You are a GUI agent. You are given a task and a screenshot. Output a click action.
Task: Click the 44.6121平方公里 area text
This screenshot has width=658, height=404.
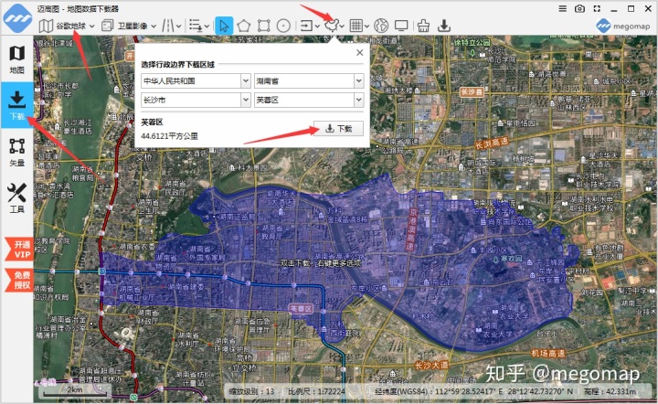tap(170, 136)
